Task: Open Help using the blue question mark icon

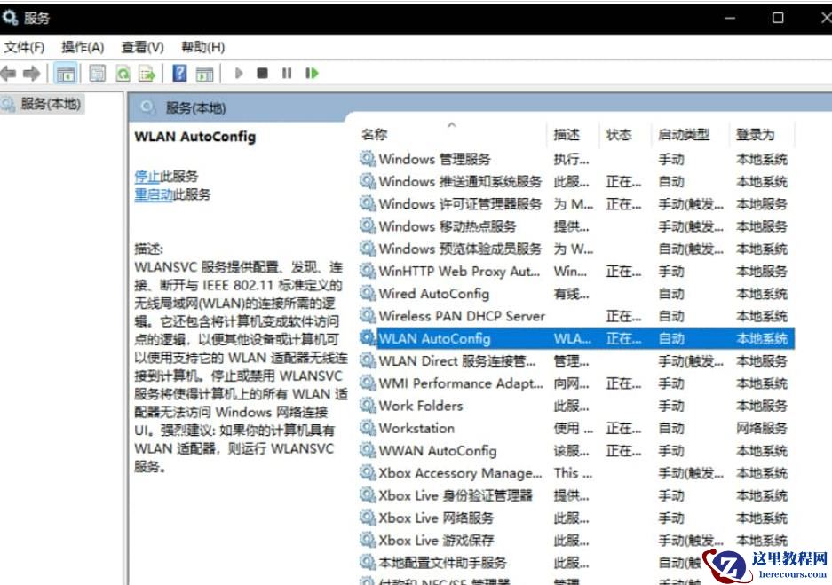Action: coord(180,74)
